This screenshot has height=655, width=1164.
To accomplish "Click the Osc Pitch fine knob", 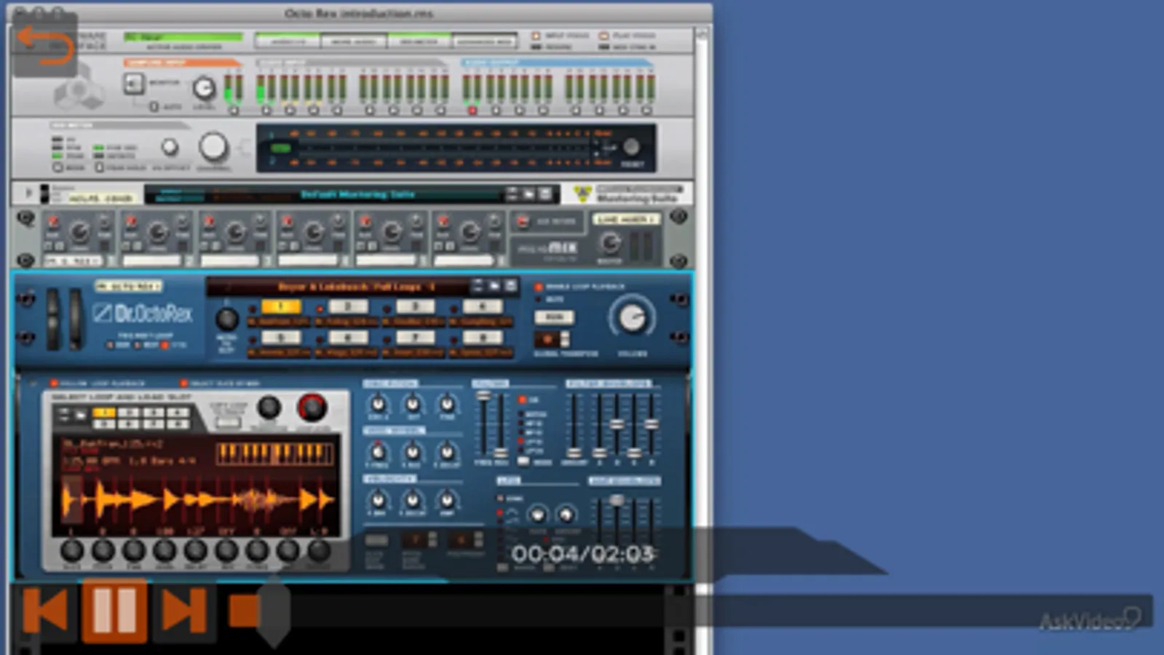I will click(x=447, y=404).
